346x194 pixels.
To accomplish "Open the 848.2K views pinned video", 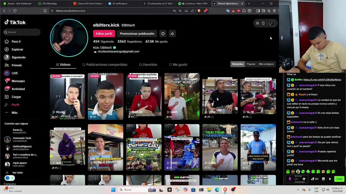I will [144, 96].
